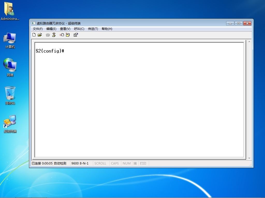Click the scrollbar up arrow
The height and width of the screenshot is (198, 265).
(x=249, y=42)
